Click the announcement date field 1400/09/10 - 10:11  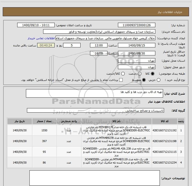coord(36,25)
